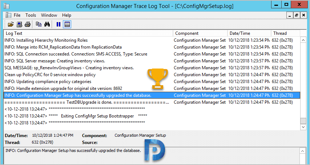Open Find with binoculars icon
This screenshot has height=165, width=310.
tap(47, 24)
